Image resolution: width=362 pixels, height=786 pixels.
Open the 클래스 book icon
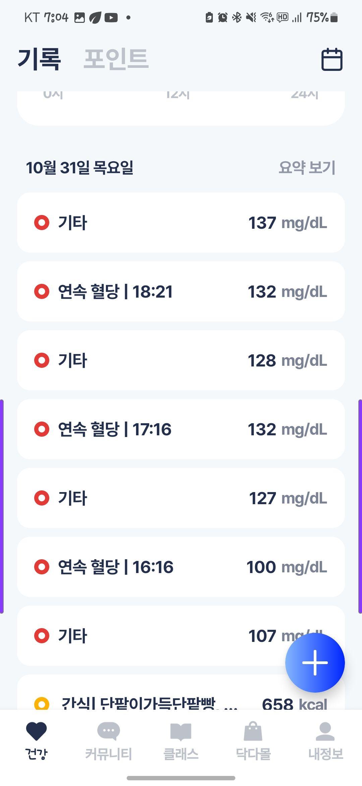click(181, 732)
